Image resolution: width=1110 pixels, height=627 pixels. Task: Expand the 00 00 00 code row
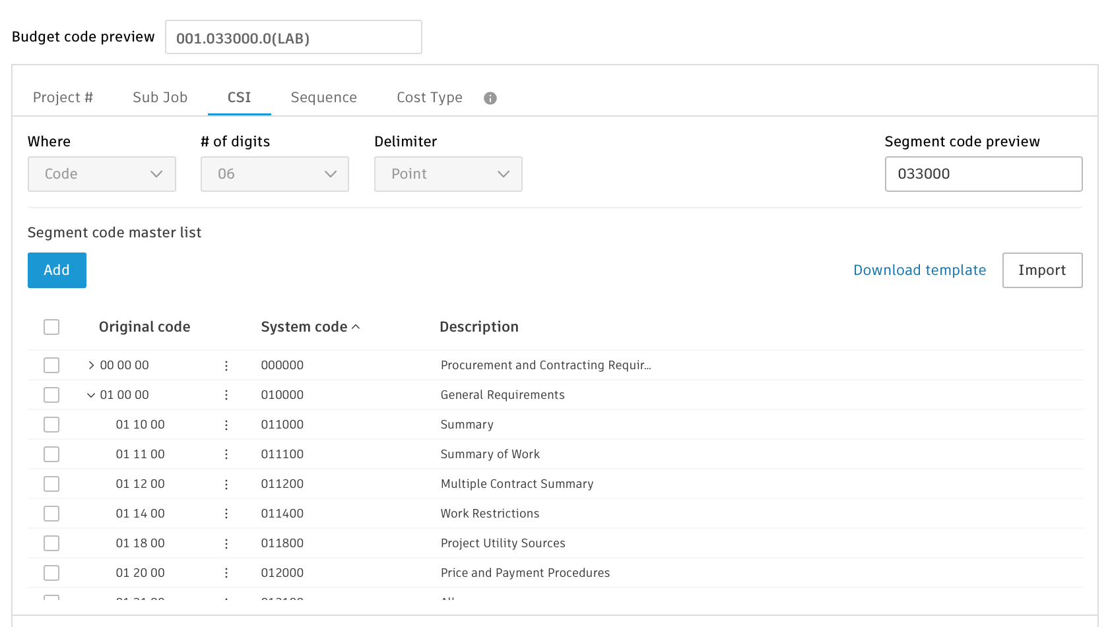click(91, 365)
